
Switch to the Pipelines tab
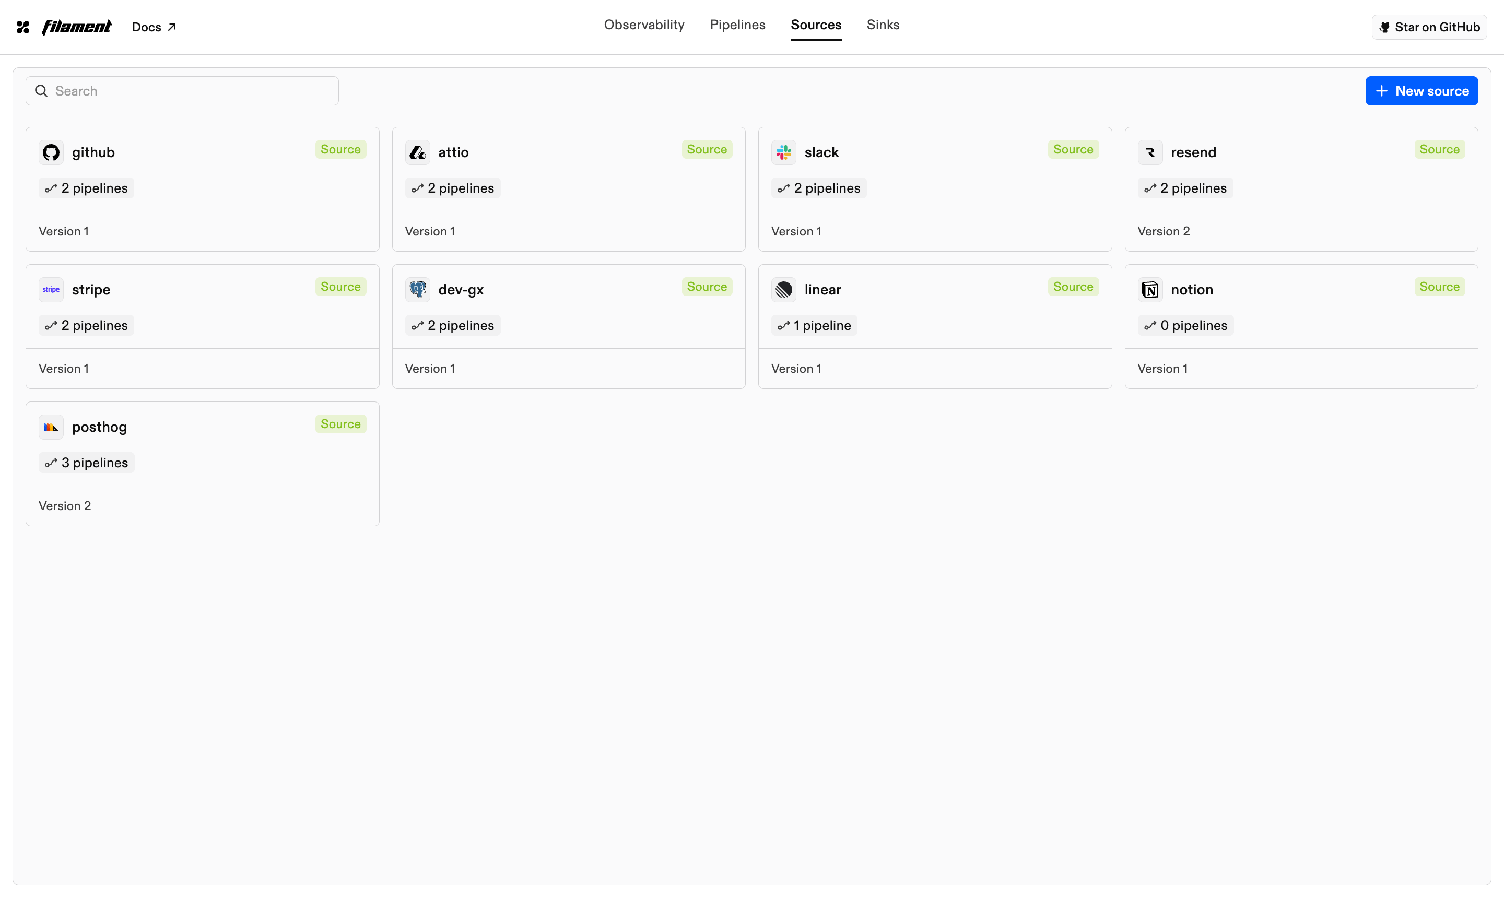[737, 25]
